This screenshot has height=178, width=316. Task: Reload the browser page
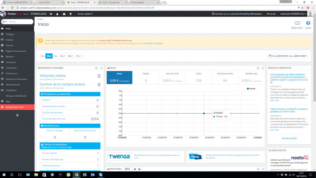click(x=12, y=8)
